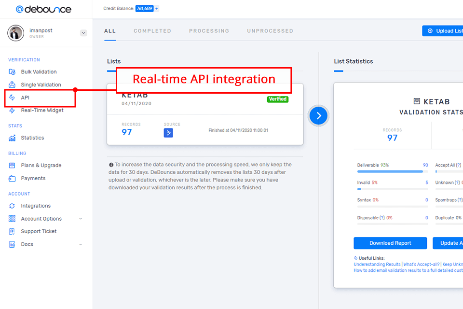This screenshot has width=463, height=309.
Task: Click the info icon in retention notice
Action: pyautogui.click(x=111, y=165)
